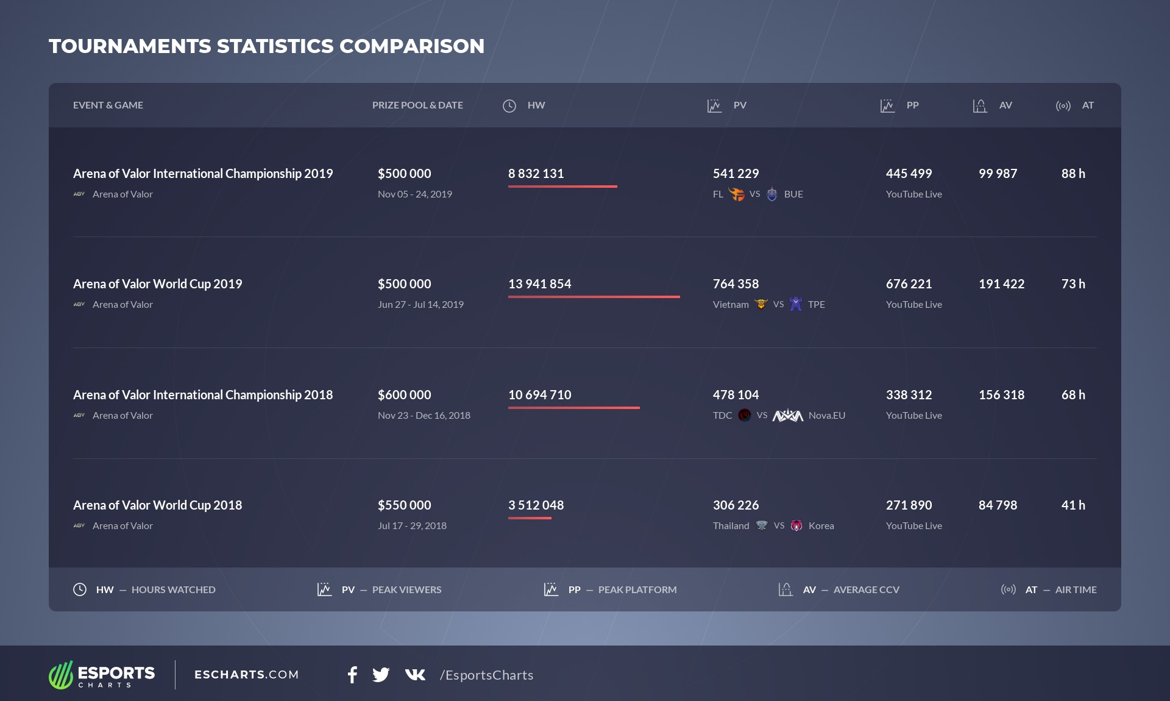Click the AT air time broadcast icon in header
Viewport: 1170px width, 701px height.
1063,106
